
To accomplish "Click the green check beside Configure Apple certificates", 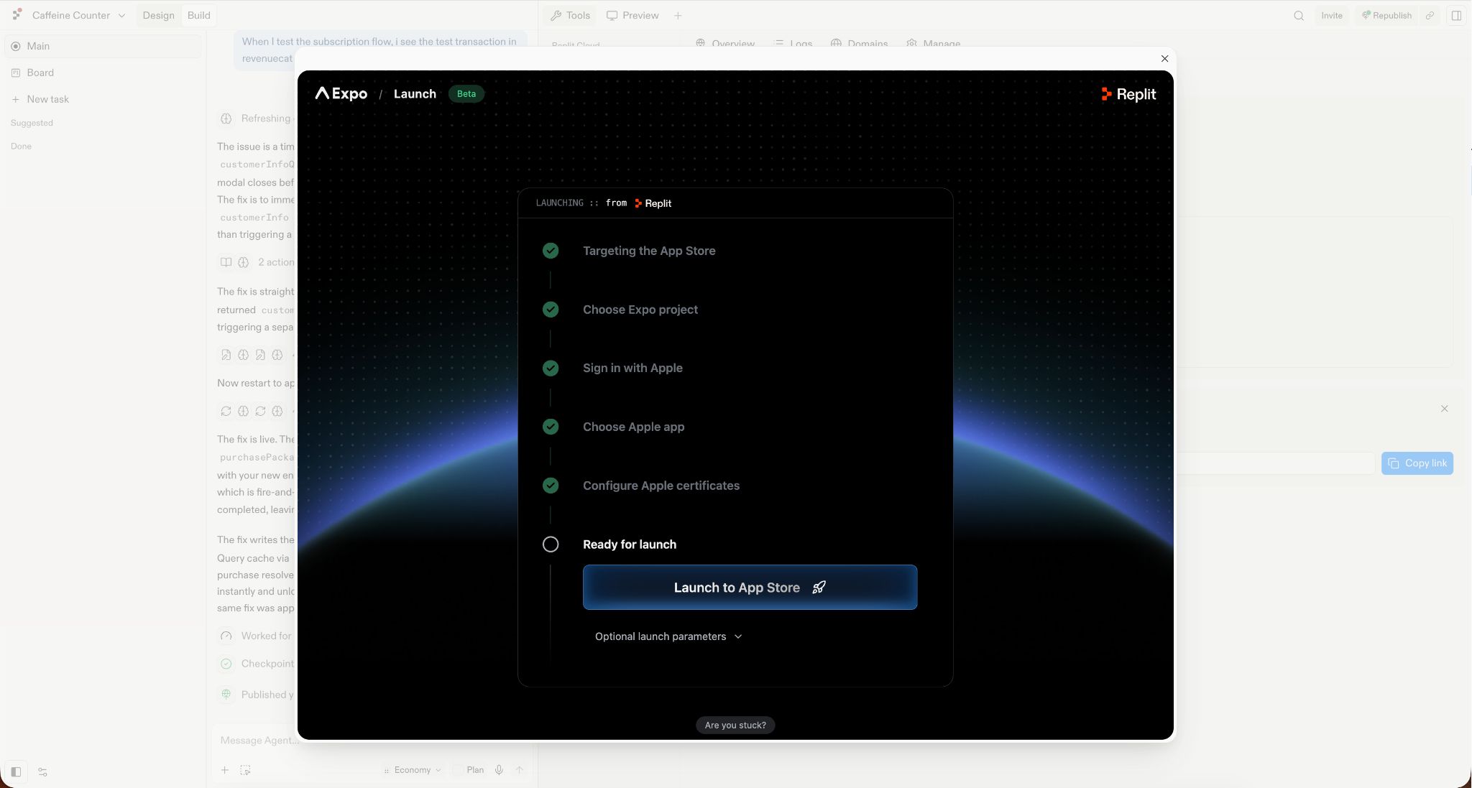I will (551, 486).
